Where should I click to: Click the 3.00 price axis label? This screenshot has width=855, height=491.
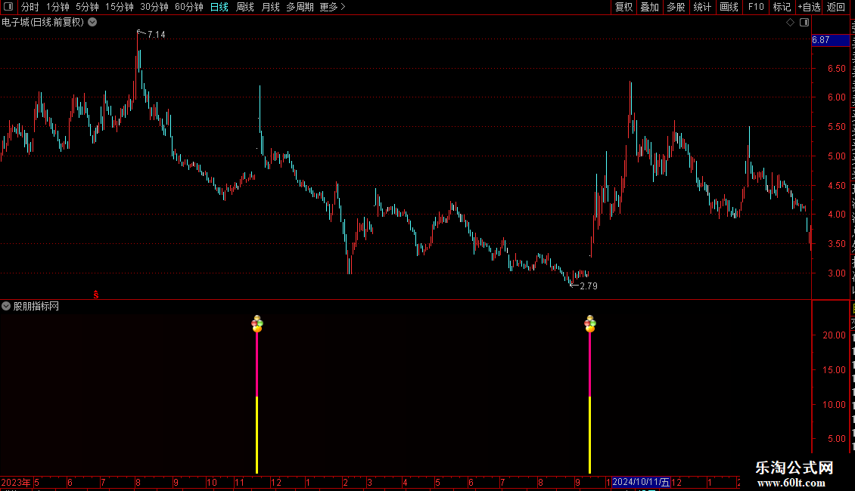tap(836, 273)
